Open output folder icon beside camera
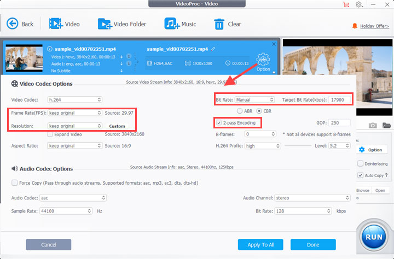The height and width of the screenshot is (259, 394). (x=387, y=125)
